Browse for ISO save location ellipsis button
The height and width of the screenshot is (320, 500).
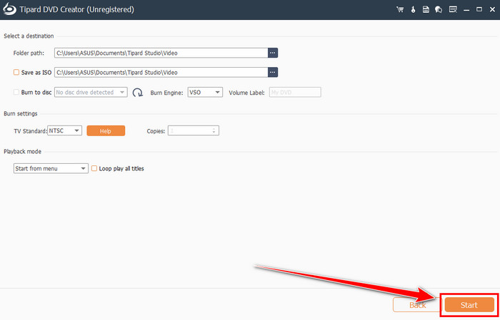tap(273, 72)
